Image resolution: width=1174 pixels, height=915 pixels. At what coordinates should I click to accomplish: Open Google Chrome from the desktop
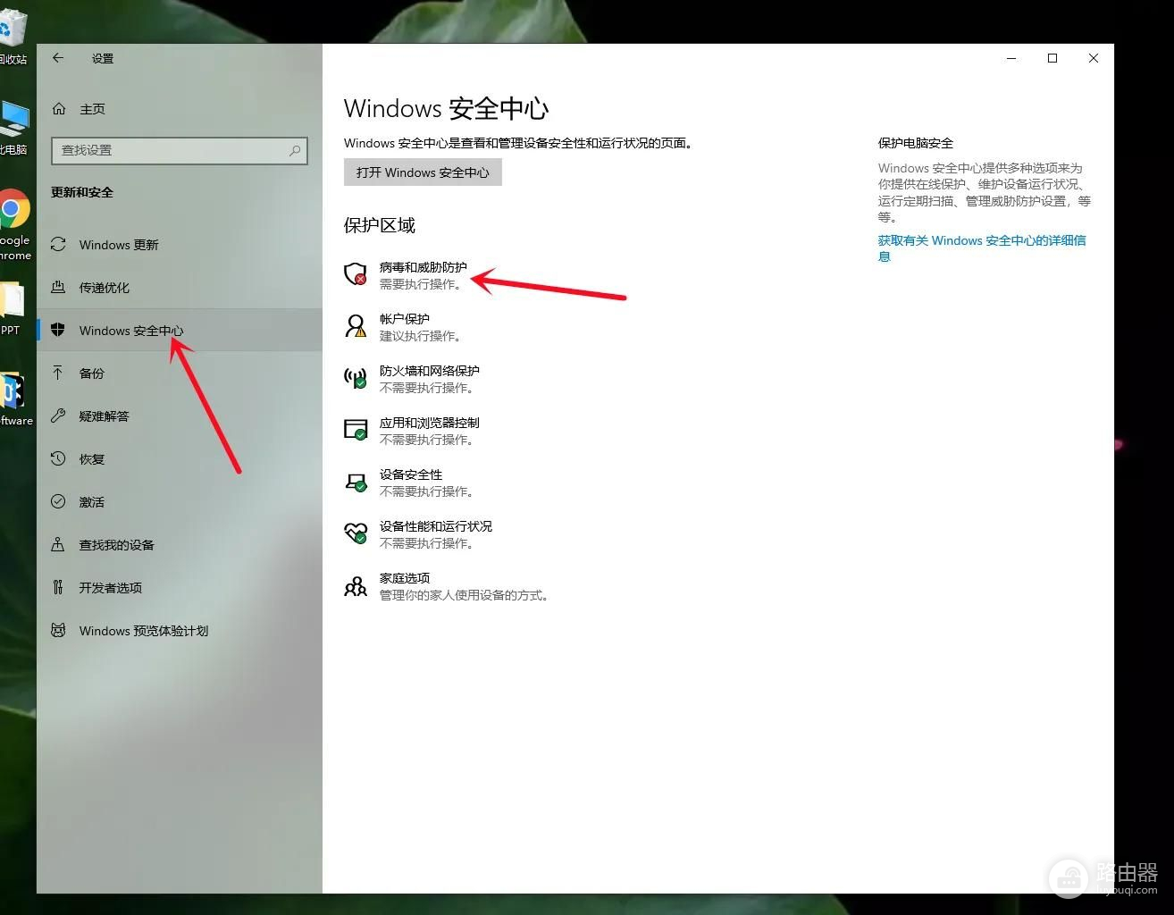pos(13,213)
